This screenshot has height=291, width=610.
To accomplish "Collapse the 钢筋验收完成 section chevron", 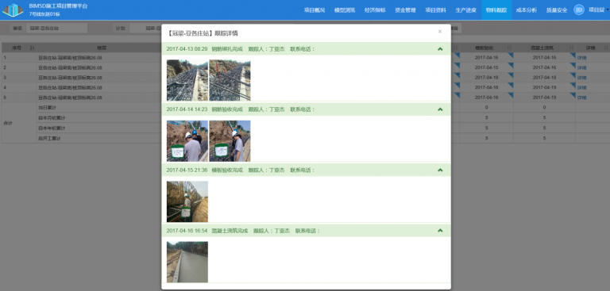I will pos(440,109).
